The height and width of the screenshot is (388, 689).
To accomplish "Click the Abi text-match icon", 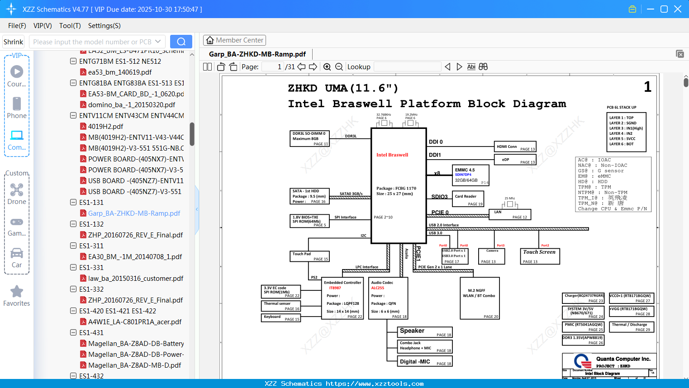I will click(x=471, y=67).
